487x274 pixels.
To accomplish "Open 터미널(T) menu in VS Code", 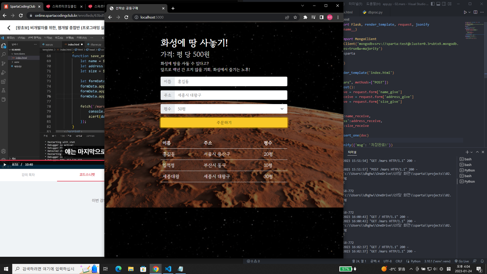I will click(355, 4).
